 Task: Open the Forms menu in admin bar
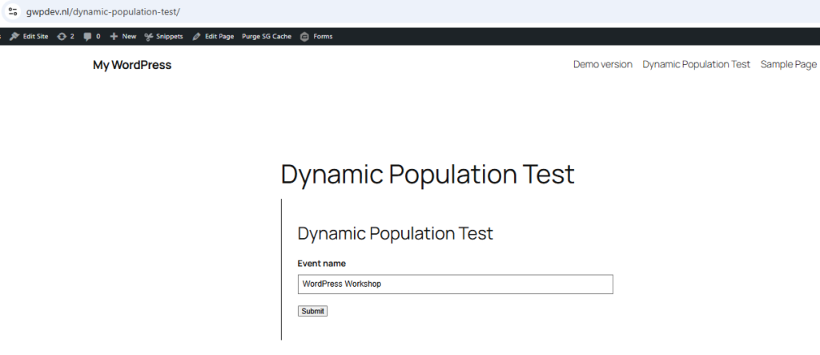pyautogui.click(x=323, y=36)
